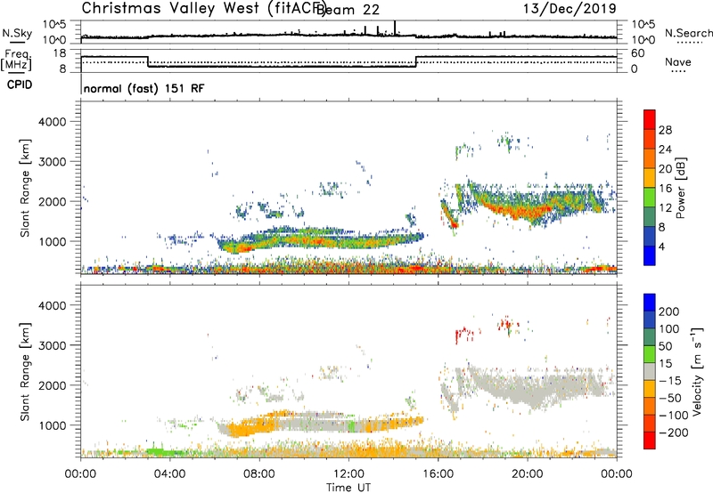This screenshot has height=493, width=713.
Task: Click the '60' tick of Nave axis
Action: 638,53
